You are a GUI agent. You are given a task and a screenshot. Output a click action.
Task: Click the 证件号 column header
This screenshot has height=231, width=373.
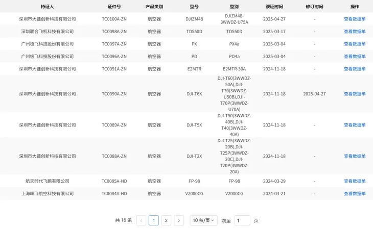114,7
